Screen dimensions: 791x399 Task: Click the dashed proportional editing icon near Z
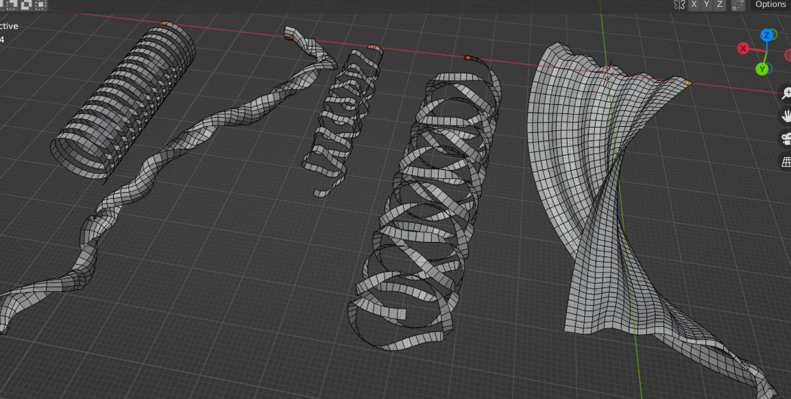tap(738, 4)
